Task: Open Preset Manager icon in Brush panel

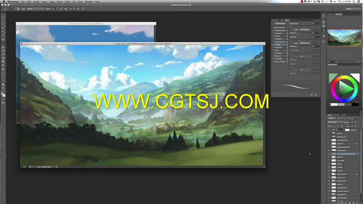Action: 312,95
